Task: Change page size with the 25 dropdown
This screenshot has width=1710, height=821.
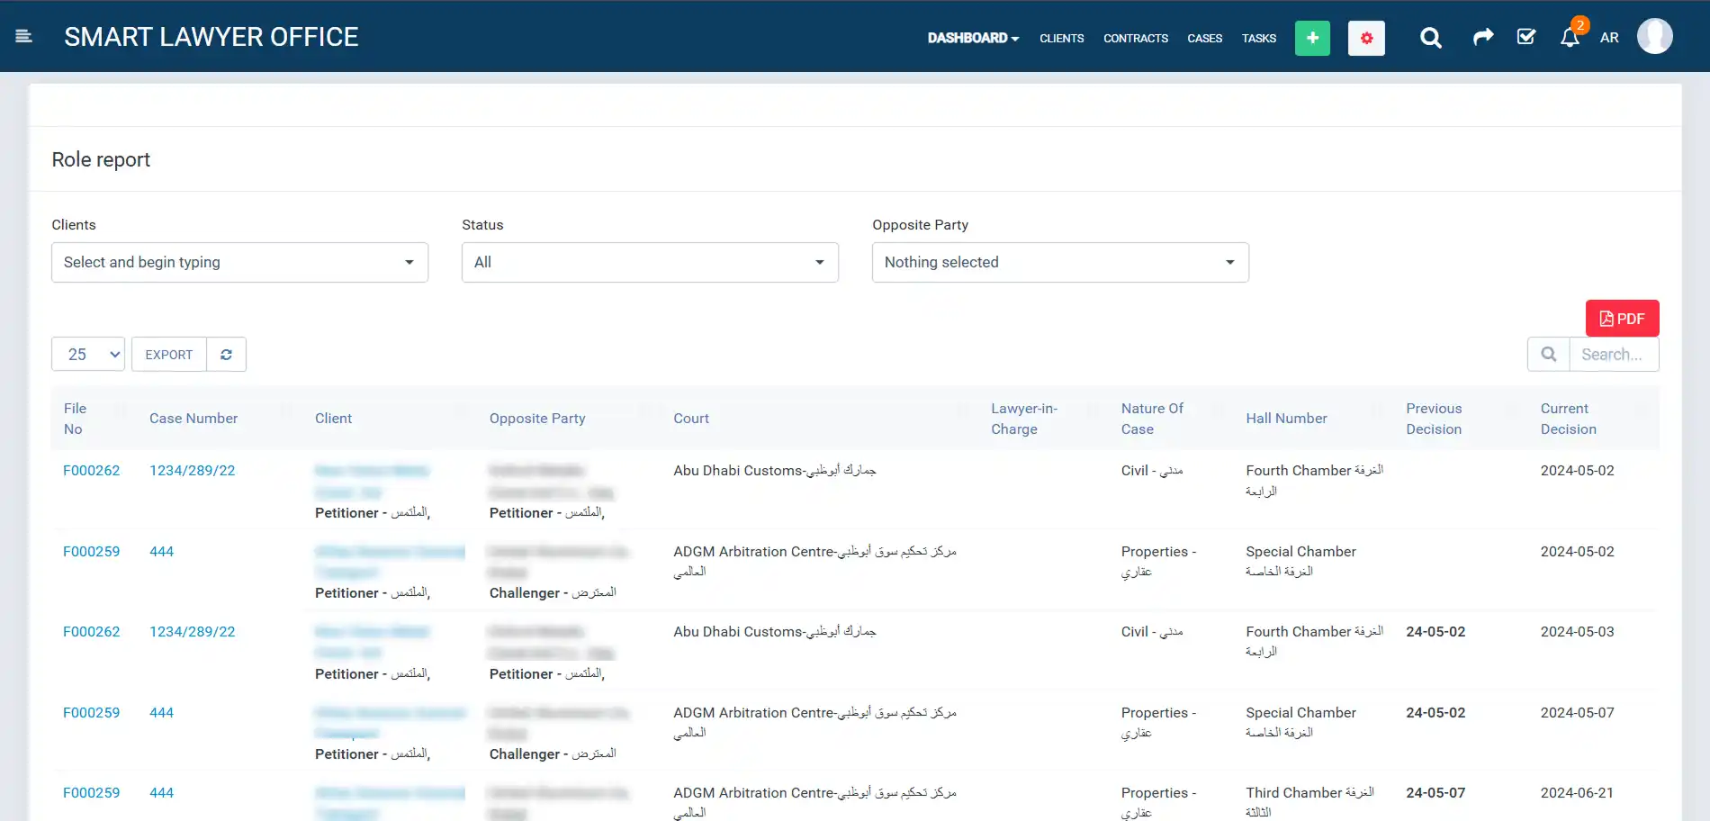Action: (x=87, y=354)
